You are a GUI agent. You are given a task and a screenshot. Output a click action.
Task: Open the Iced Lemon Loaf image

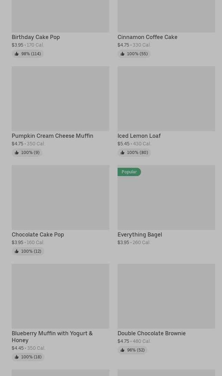tap(166, 98)
